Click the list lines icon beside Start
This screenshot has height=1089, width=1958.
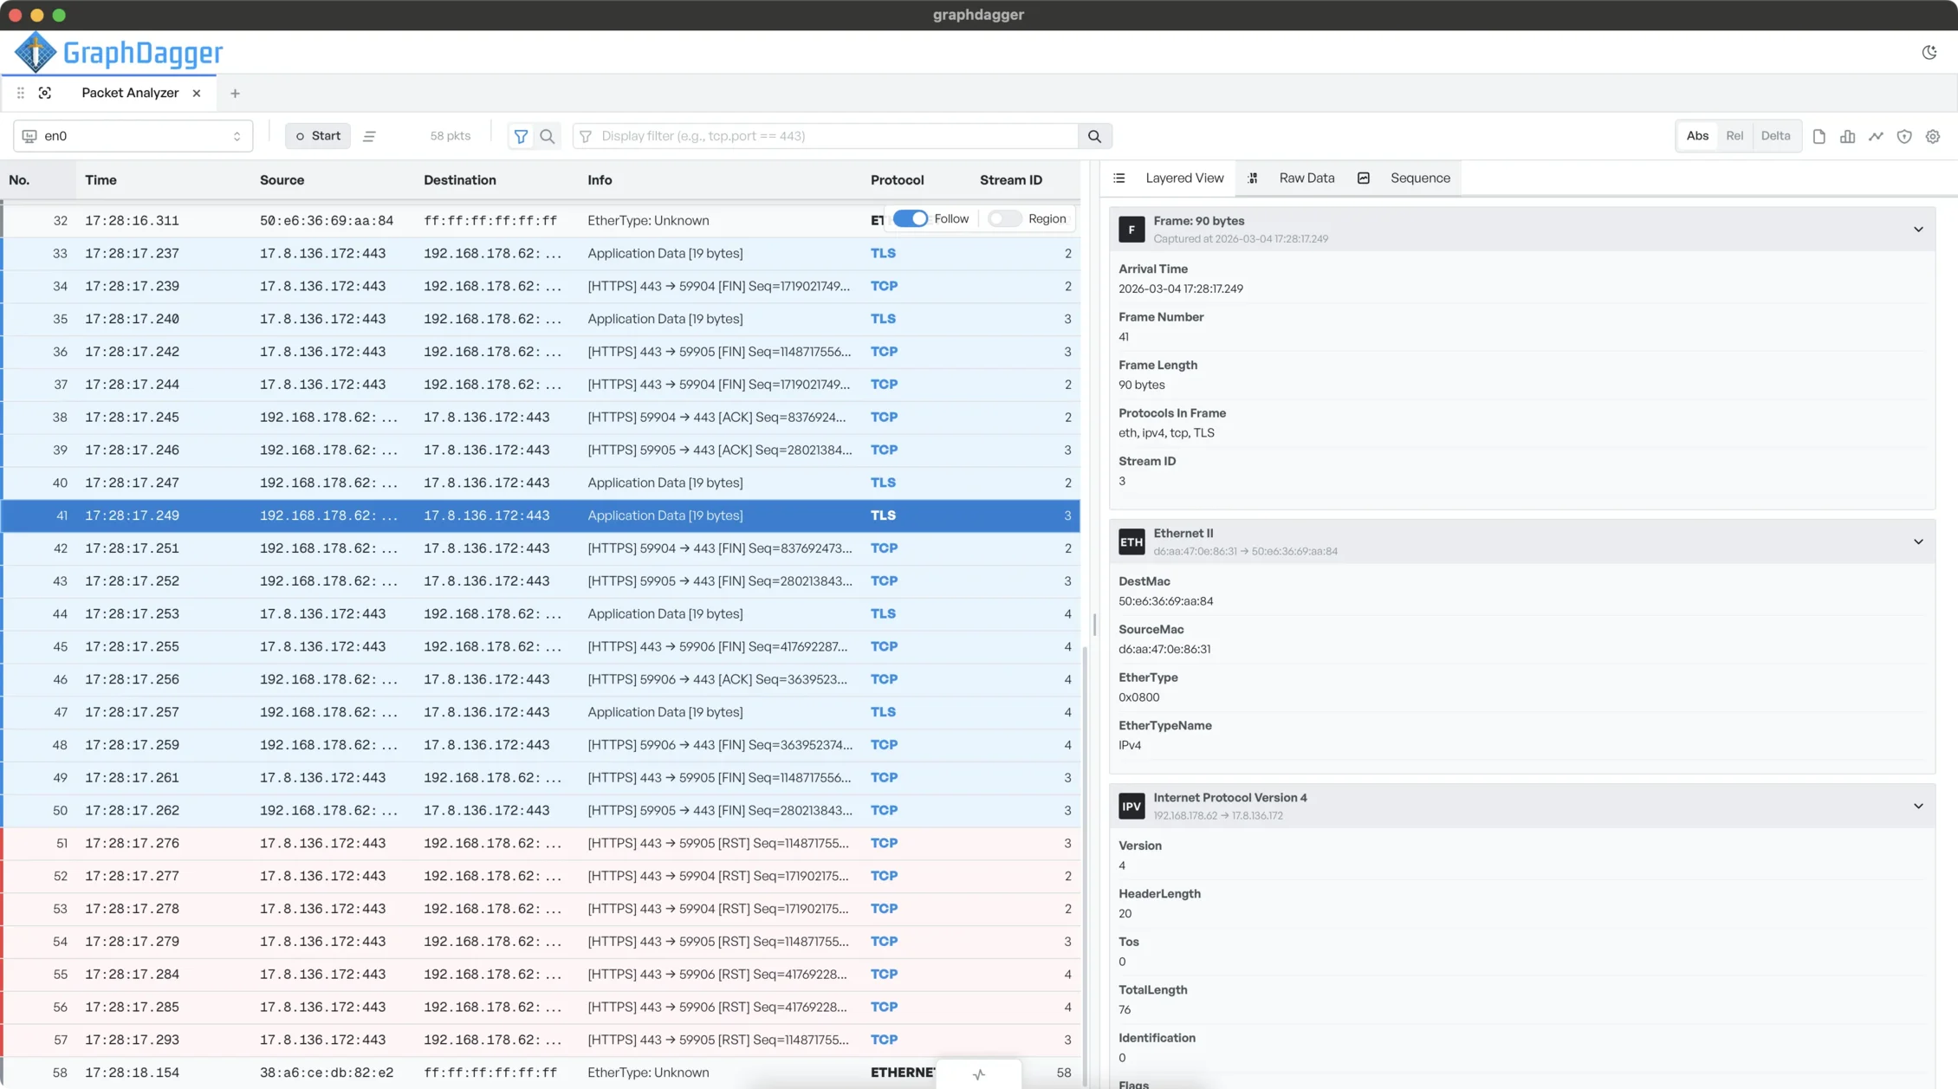[369, 136]
